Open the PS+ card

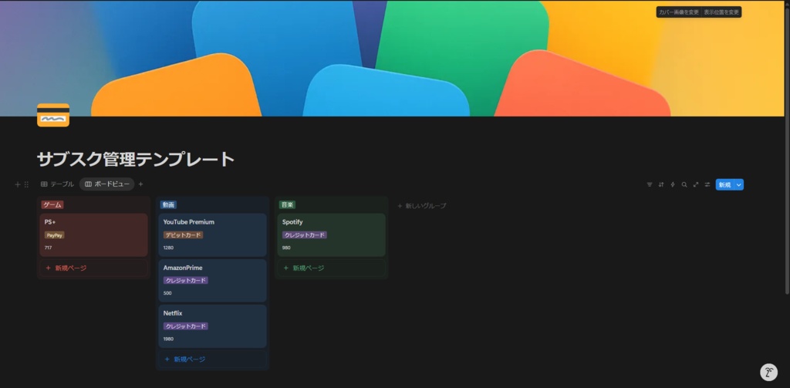[93, 234]
